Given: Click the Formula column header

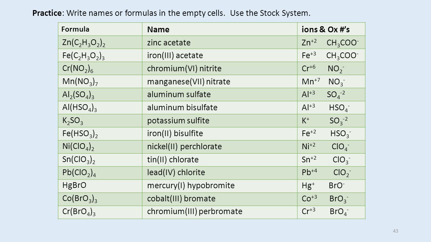Looking at the screenshot, I should 100,29.
